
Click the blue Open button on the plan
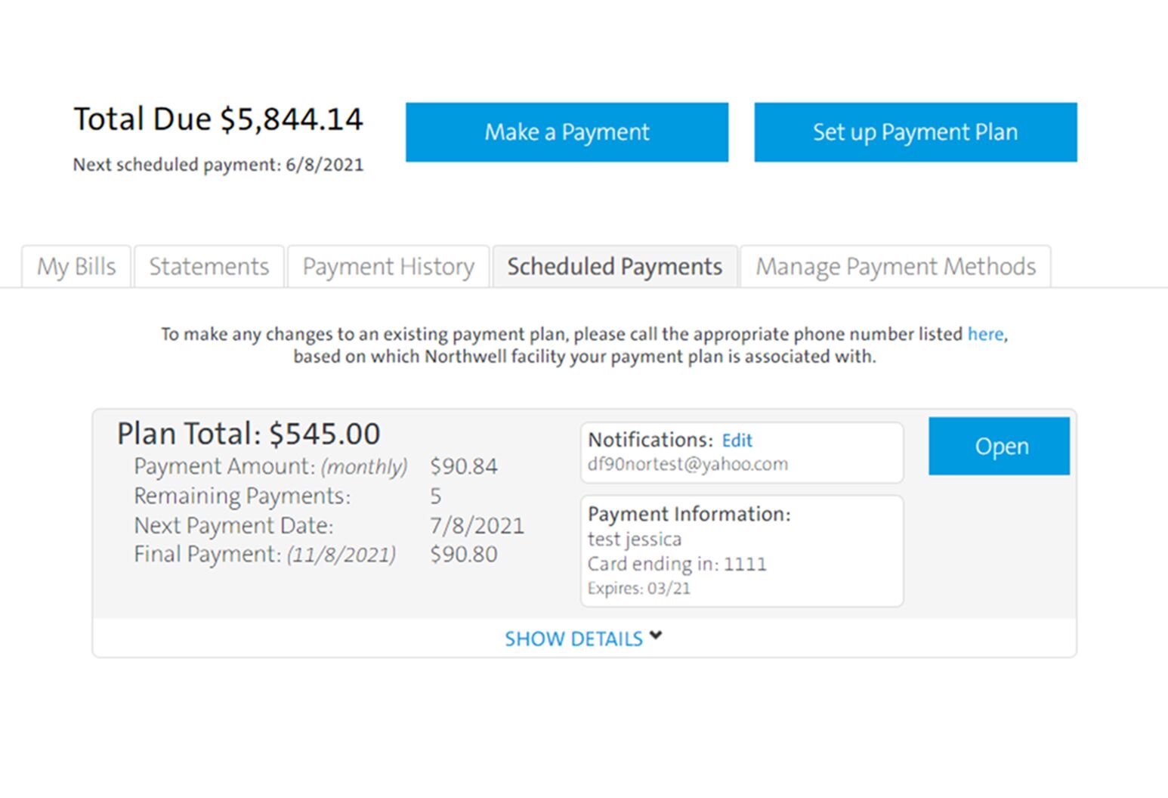tap(999, 446)
